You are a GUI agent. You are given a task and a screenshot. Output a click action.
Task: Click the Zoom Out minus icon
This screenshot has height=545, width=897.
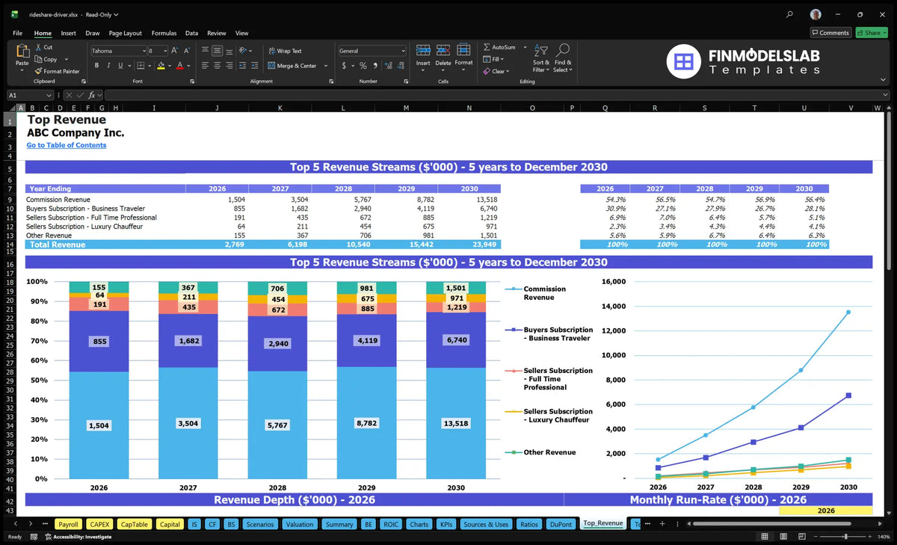click(816, 537)
